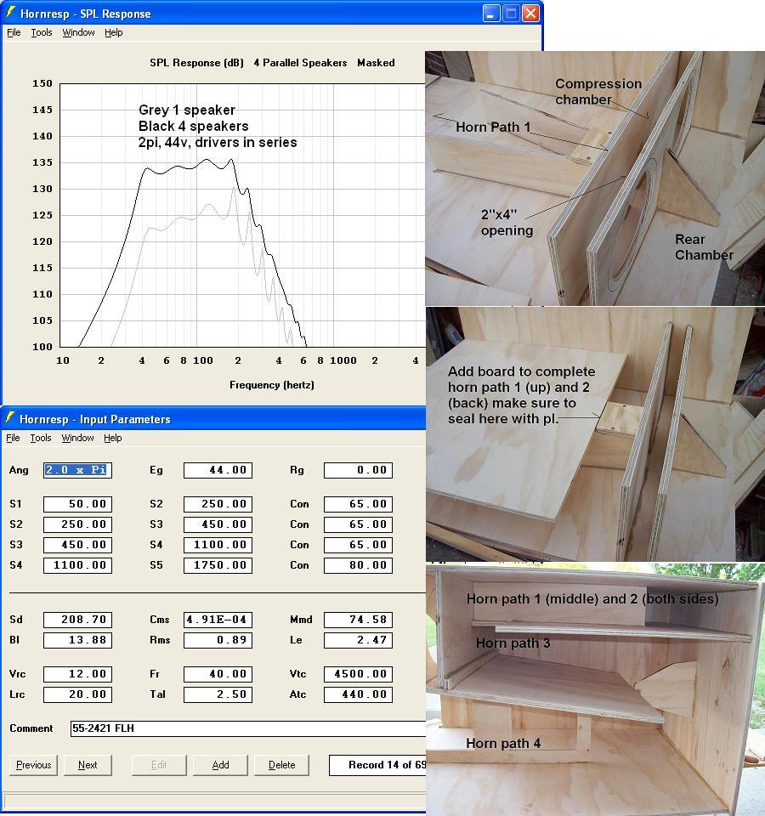765x816 pixels.
Task: Click the Cms field with 4.91E-04
Action: [218, 620]
